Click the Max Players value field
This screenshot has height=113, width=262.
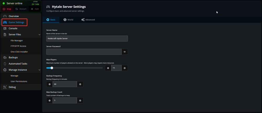(x=116, y=68)
